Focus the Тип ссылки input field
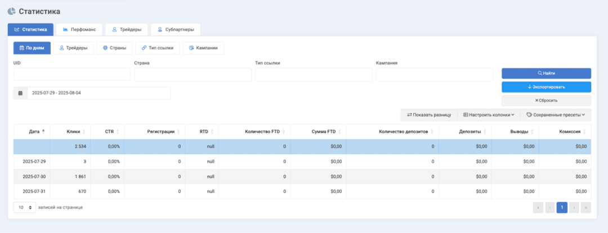Screen dimensions: 608x233 click(314, 74)
